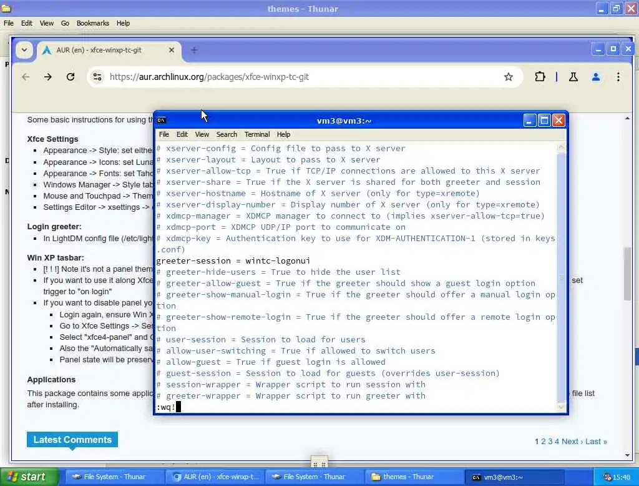
Task: Click the xdmcp-port comment line
Action: pyautogui.click(x=281, y=227)
